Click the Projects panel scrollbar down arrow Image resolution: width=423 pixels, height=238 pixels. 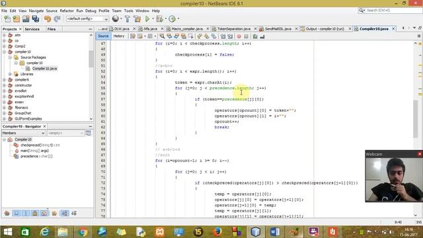pyautogui.click(x=91, y=119)
